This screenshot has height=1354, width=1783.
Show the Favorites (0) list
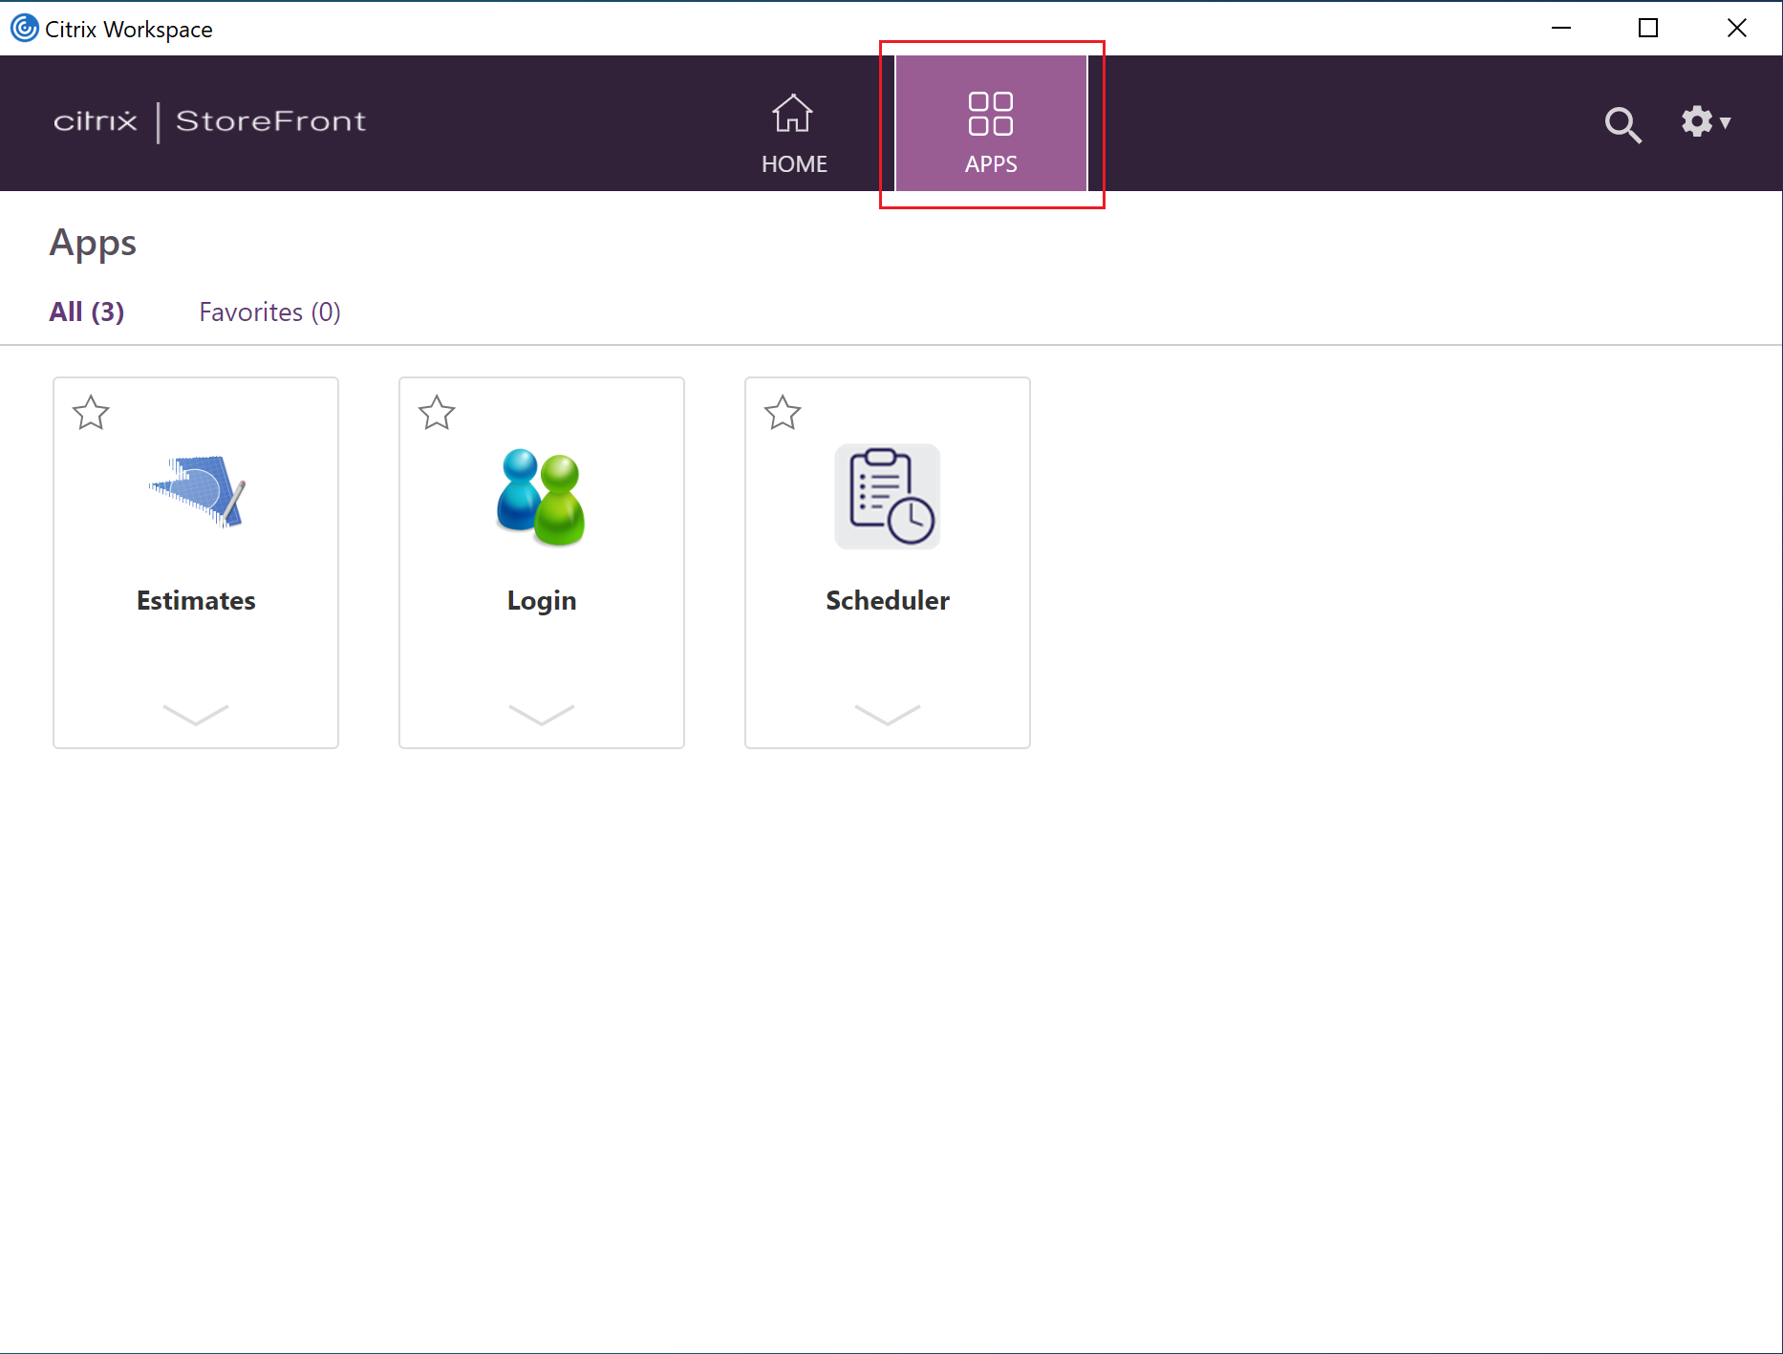269,312
